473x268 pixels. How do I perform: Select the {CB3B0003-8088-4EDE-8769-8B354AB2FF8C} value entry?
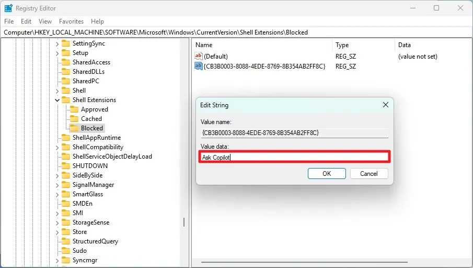point(264,66)
